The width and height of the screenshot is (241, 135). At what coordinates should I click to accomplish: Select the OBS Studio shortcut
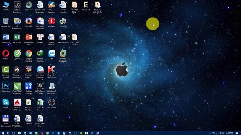[x=52, y=103]
